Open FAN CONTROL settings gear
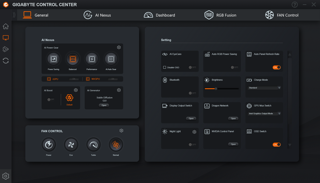 pyautogui.click(x=121, y=131)
